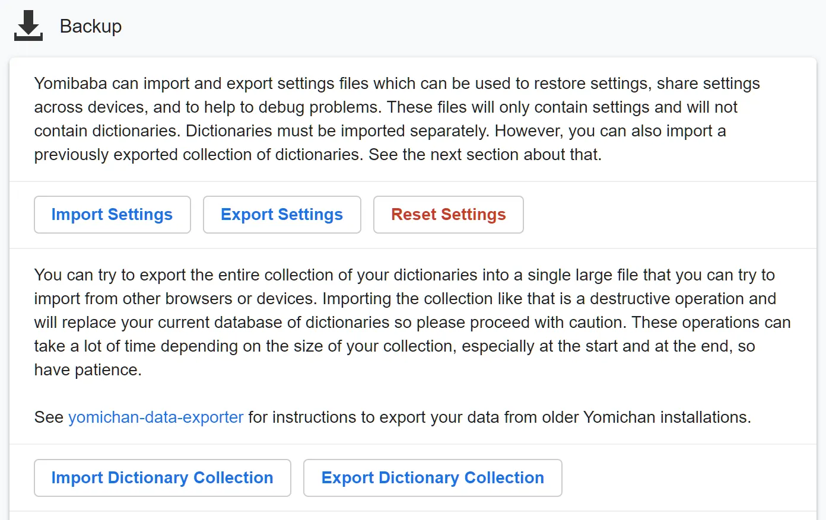Click the 'See the next section about that.' sentence
This screenshot has width=826, height=520.
tap(485, 155)
